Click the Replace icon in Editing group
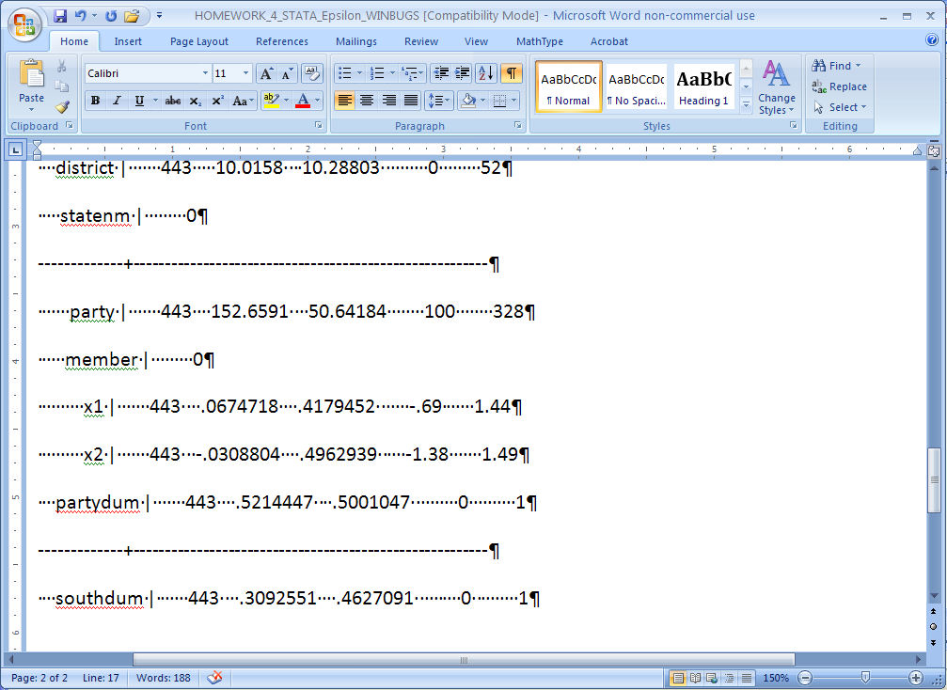 click(x=839, y=86)
